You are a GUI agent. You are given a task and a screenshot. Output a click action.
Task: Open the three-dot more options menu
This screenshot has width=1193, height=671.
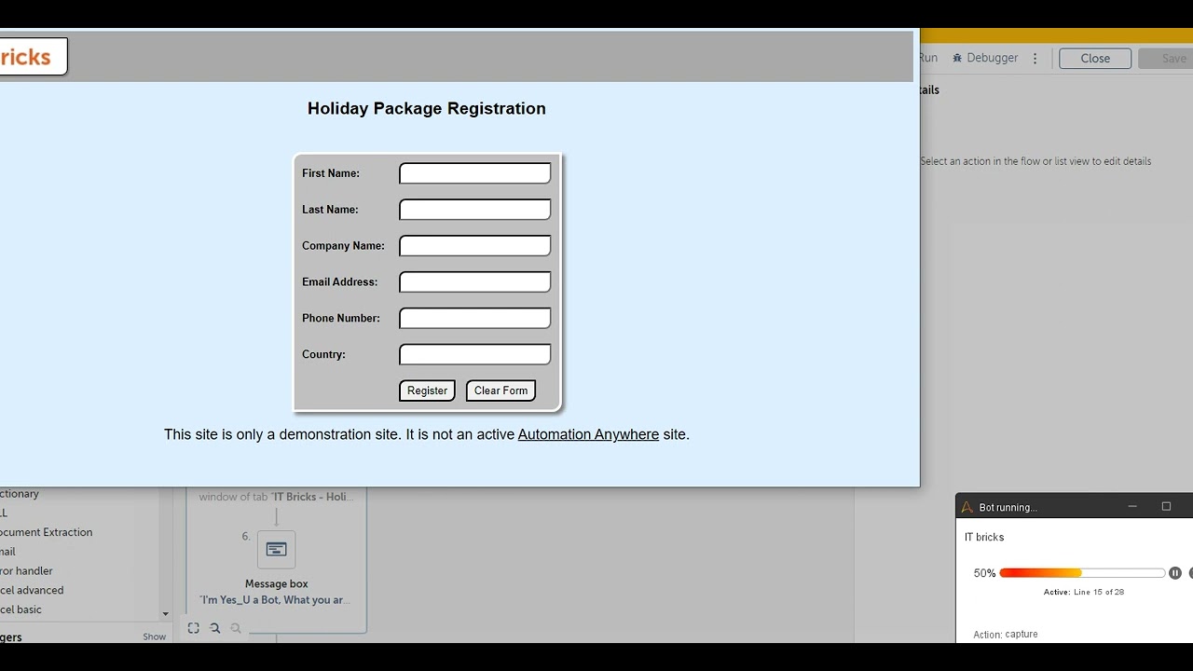tap(1035, 58)
